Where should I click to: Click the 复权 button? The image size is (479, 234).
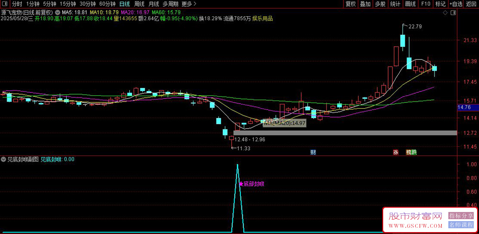(351, 4)
